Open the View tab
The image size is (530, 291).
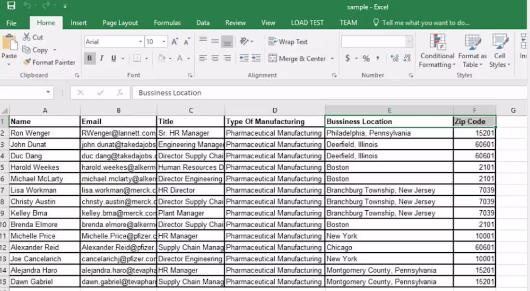(x=268, y=23)
